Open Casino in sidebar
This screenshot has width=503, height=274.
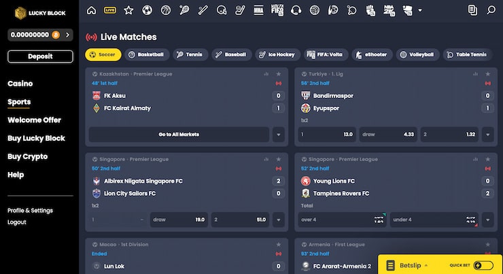click(x=20, y=84)
